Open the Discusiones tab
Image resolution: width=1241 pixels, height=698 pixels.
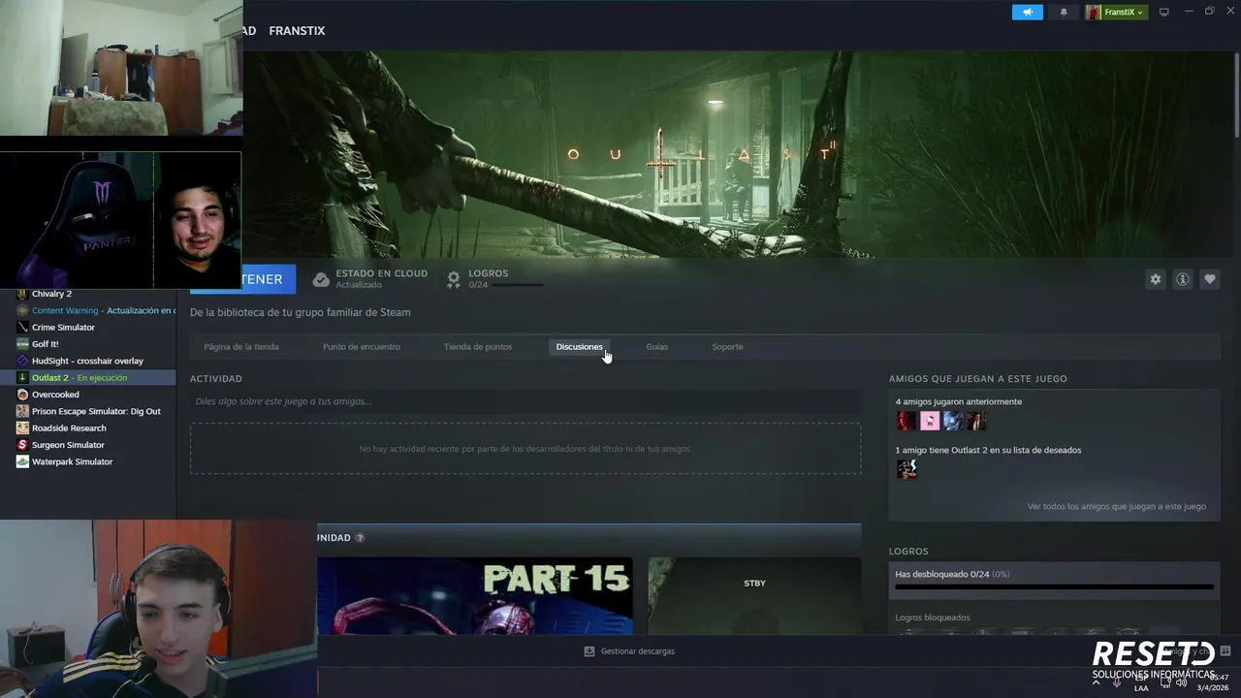[579, 347]
